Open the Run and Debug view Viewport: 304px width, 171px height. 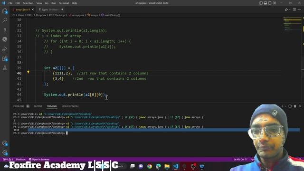pos(5,49)
